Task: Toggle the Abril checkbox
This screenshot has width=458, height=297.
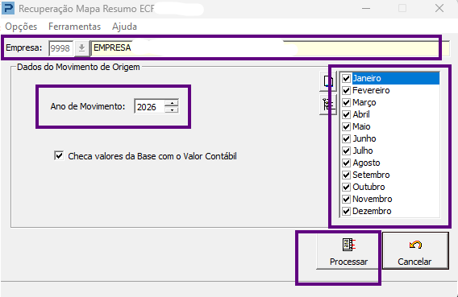Action: (347, 114)
